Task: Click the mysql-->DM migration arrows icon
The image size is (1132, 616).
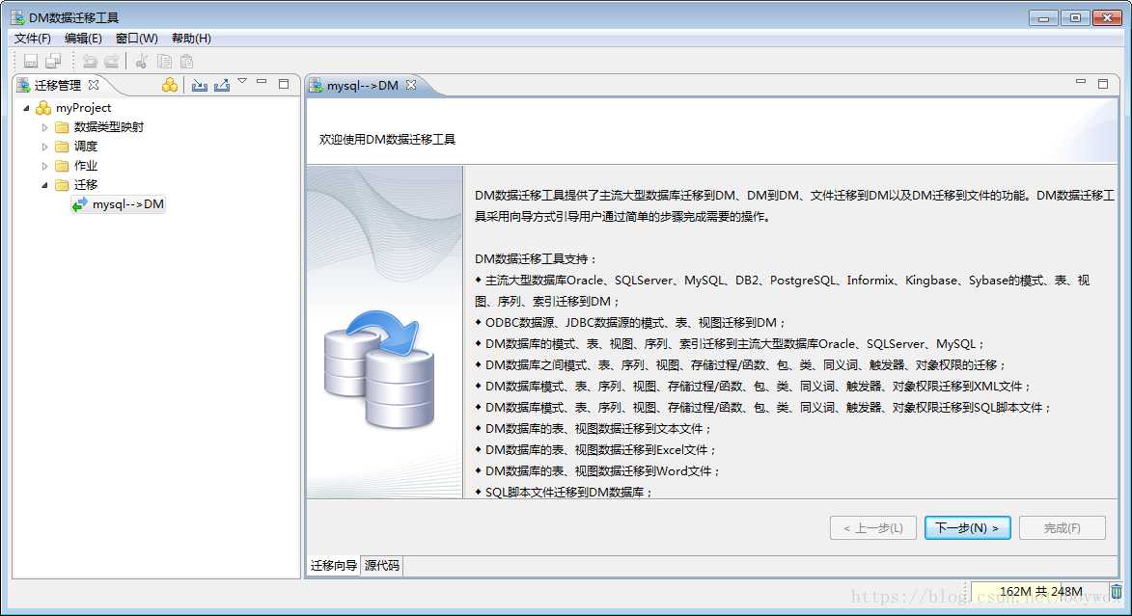Action: (x=79, y=204)
